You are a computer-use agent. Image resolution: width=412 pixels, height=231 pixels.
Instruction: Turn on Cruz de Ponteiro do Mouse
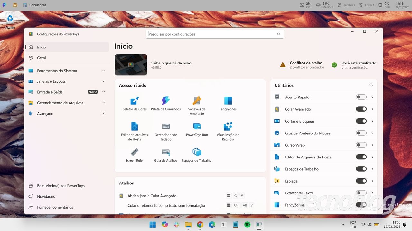coord(361,133)
